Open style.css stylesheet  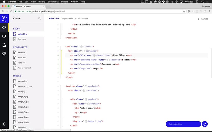(21, 63)
